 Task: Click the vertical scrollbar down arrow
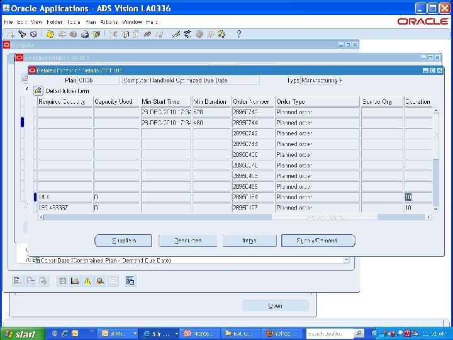point(435,209)
